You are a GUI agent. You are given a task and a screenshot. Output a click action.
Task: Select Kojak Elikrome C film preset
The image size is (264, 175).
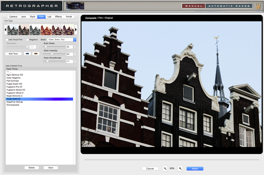[15, 96]
